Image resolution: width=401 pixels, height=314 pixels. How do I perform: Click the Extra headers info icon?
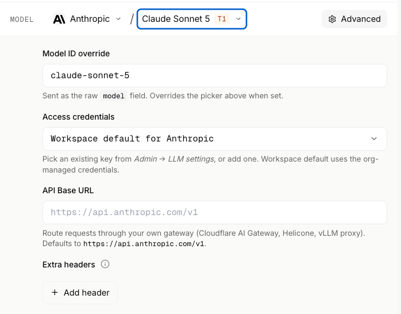105,264
